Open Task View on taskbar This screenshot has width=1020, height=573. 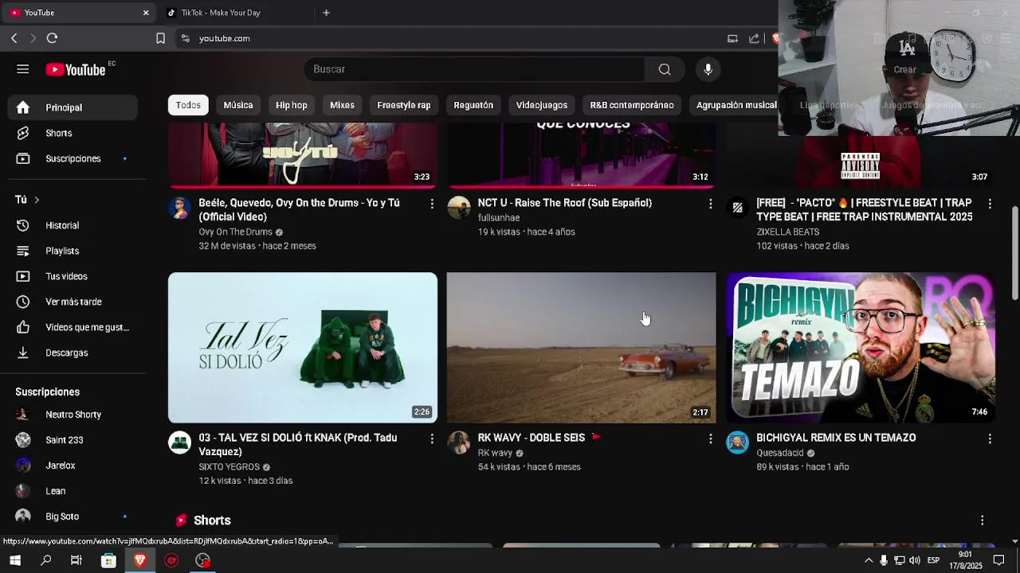tap(76, 560)
